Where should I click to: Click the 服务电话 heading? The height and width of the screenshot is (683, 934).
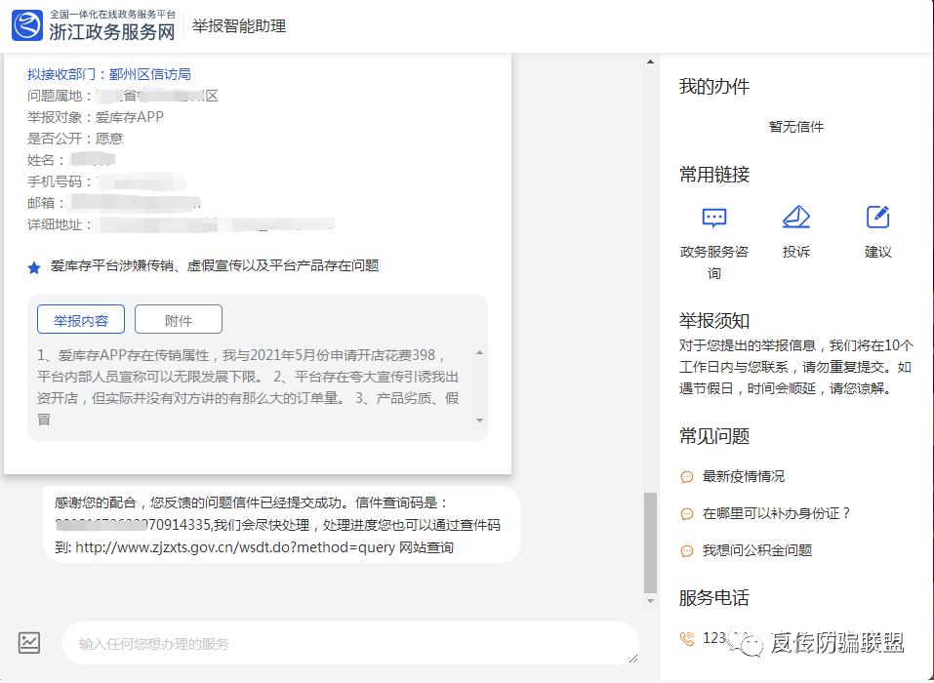714,598
